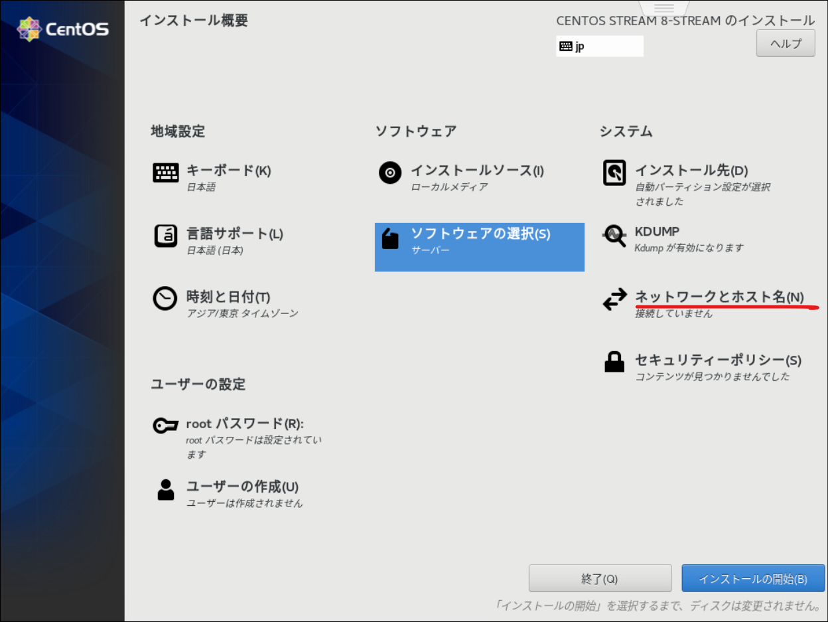This screenshot has height=622, width=828.
Task: Open 時刻と日付(T) settings
Action: tap(228, 297)
